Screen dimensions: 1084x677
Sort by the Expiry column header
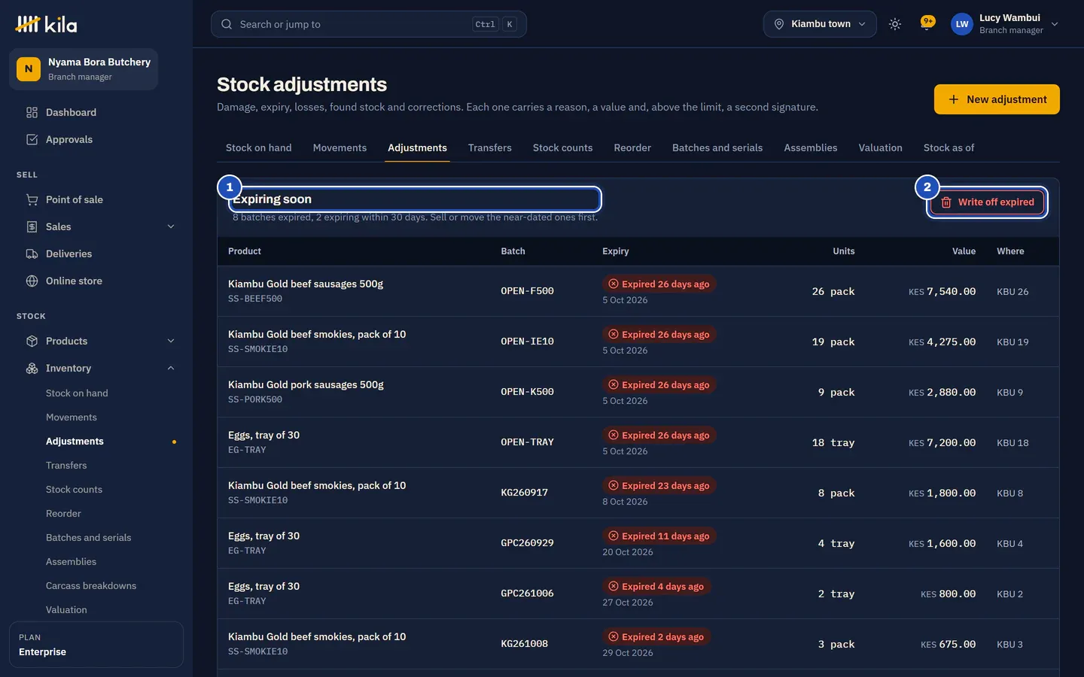pyautogui.click(x=616, y=251)
